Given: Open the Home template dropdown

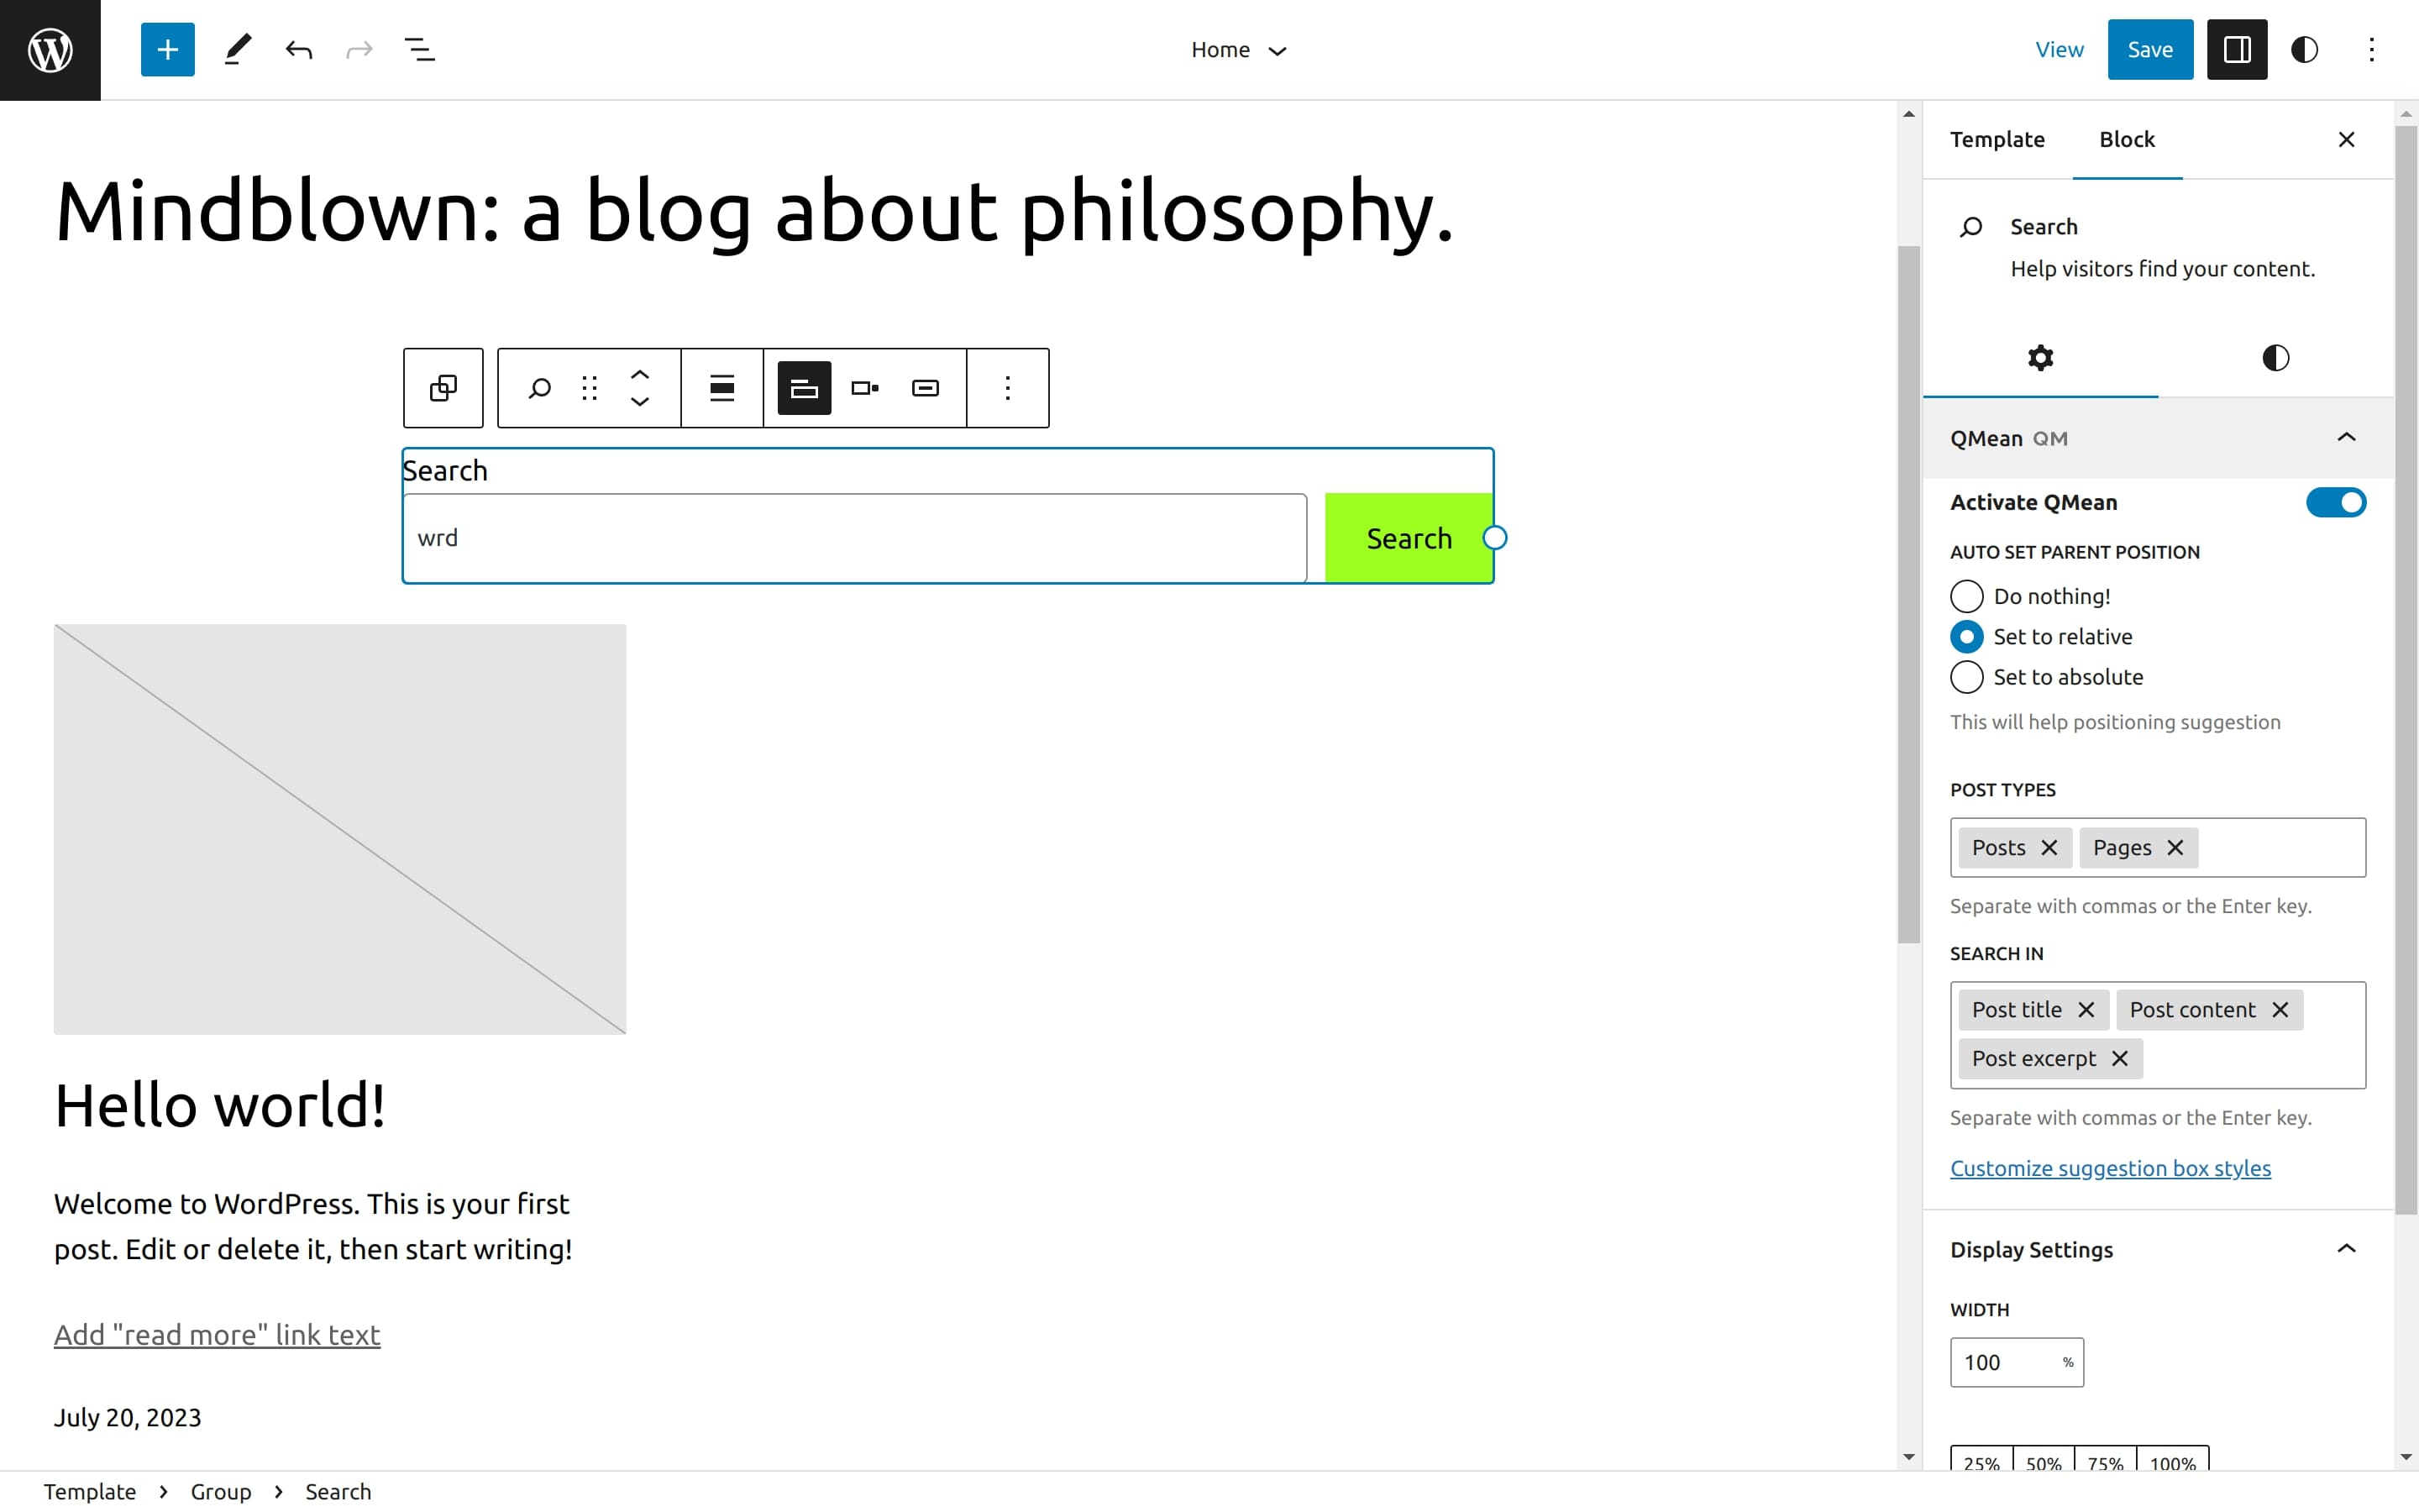Looking at the screenshot, I should pos(1237,49).
